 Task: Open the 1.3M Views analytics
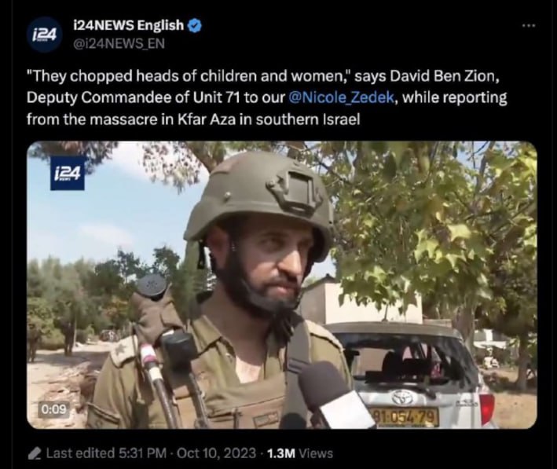[299, 453]
